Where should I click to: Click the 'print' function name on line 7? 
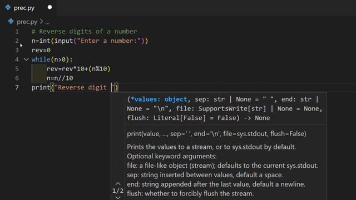point(41,87)
